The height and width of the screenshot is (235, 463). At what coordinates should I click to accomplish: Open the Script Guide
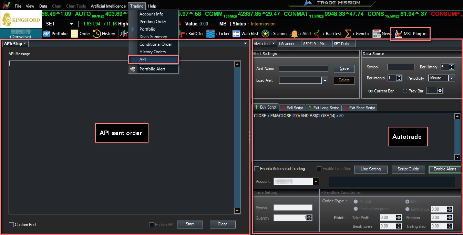[x=408, y=169]
